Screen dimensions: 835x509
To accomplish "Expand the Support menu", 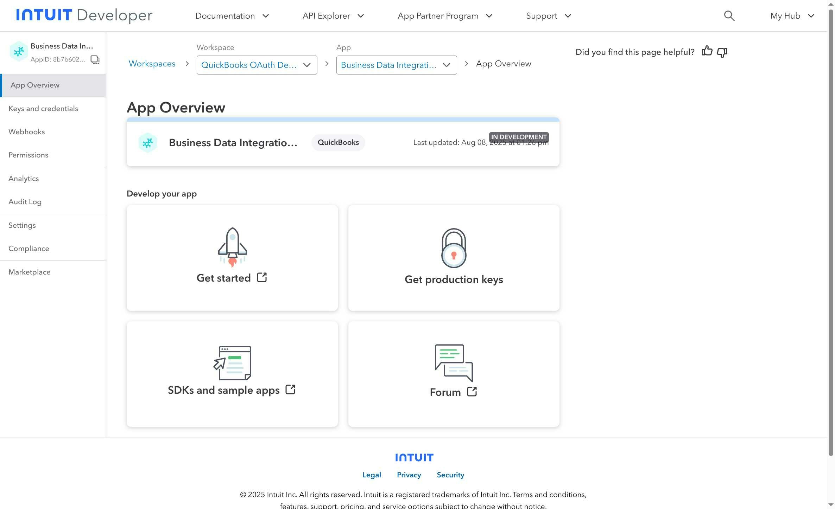I will pos(549,16).
